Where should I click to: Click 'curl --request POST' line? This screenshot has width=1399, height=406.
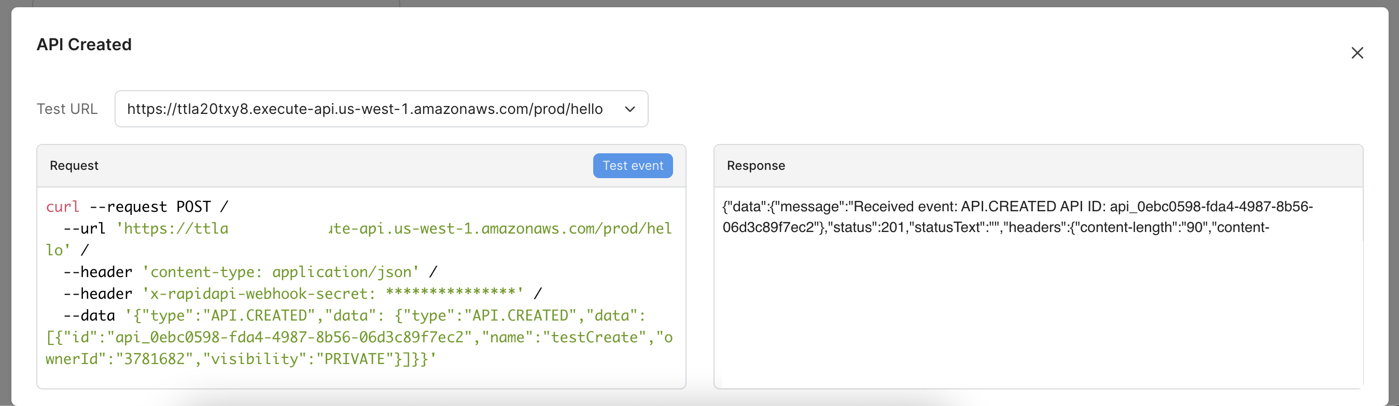click(137, 207)
